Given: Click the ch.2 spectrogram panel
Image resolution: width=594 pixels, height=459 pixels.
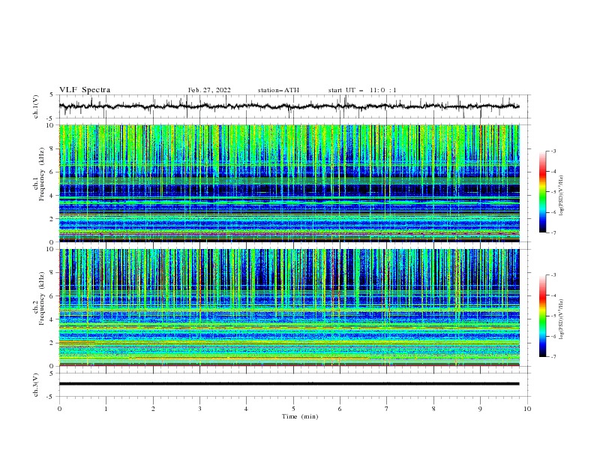Looking at the screenshot, I should click(289, 307).
